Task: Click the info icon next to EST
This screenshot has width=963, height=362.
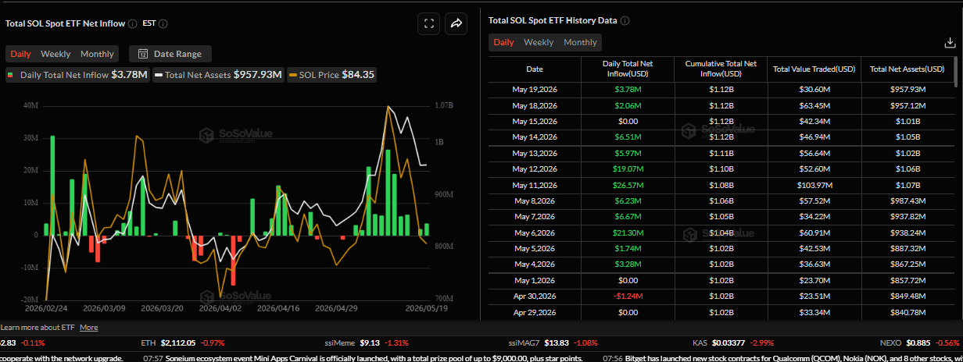Action: pyautogui.click(x=162, y=24)
